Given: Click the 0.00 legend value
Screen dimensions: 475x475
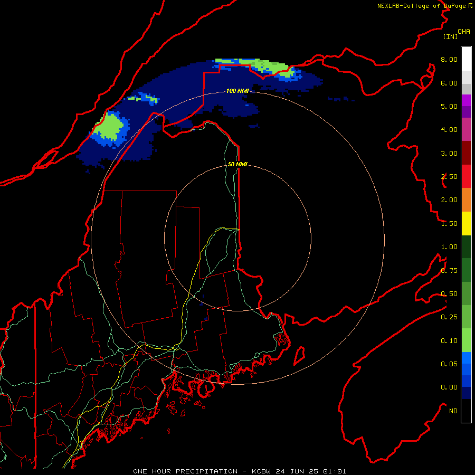Looking at the screenshot, I should (x=449, y=387).
